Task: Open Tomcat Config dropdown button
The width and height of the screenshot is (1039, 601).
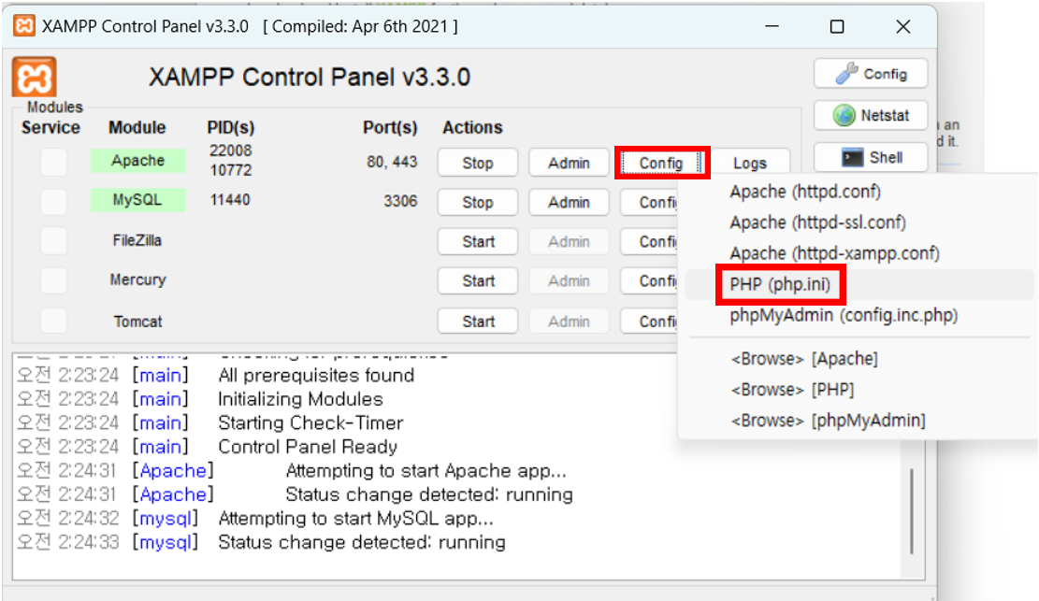Action: point(649,322)
